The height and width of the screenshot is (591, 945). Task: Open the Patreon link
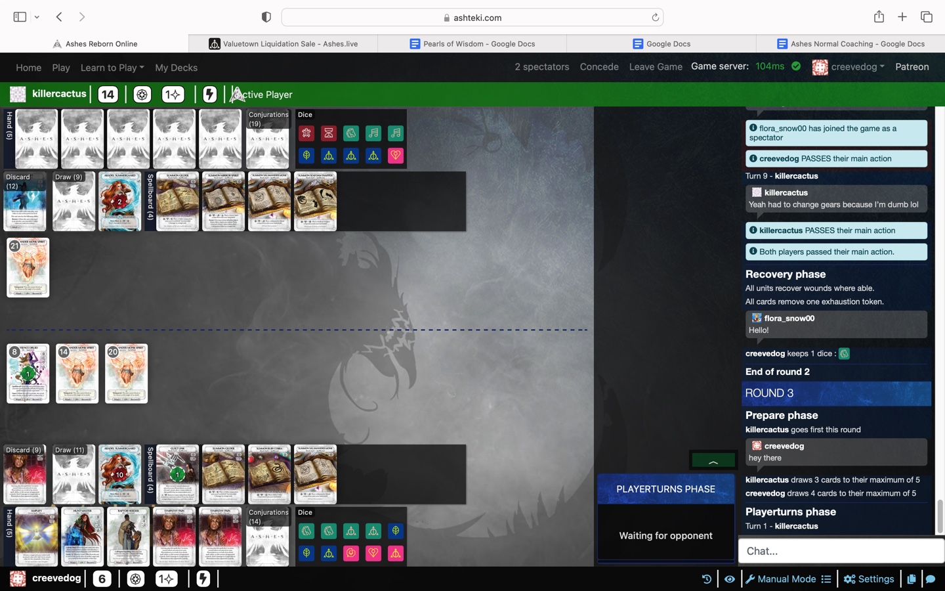click(x=912, y=67)
